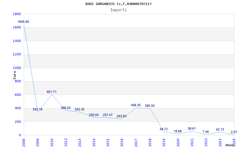The height and width of the screenshot is (148, 237).
Task: Select the 7.46 value label
Action: (206, 132)
